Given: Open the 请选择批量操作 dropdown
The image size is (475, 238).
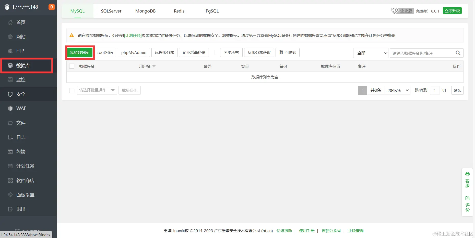Looking at the screenshot, I should [x=97, y=90].
